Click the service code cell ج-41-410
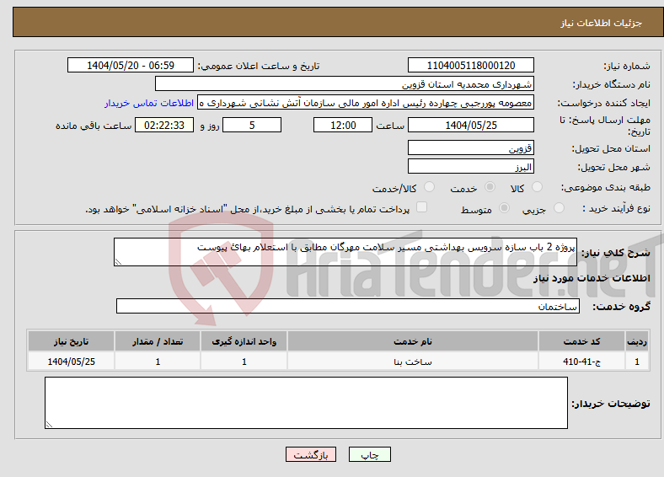Image resolution: width=664 pixels, height=477 pixels. click(x=582, y=362)
